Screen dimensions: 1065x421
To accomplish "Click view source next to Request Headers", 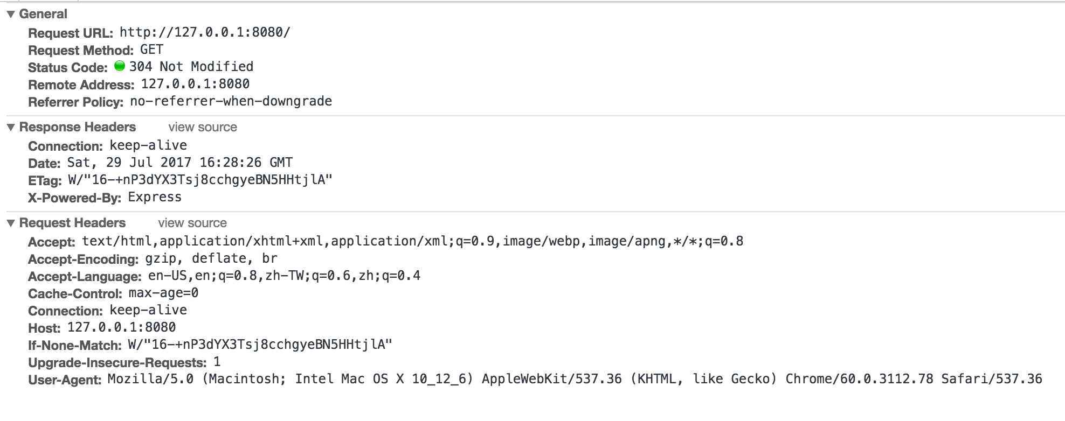I will (192, 223).
